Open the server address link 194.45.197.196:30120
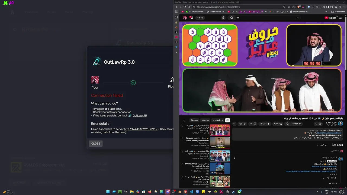Image resolution: width=347 pixels, height=195 pixels. tap(141, 129)
